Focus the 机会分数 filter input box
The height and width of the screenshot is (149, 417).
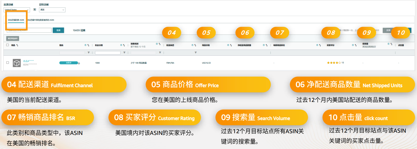(108, 53)
